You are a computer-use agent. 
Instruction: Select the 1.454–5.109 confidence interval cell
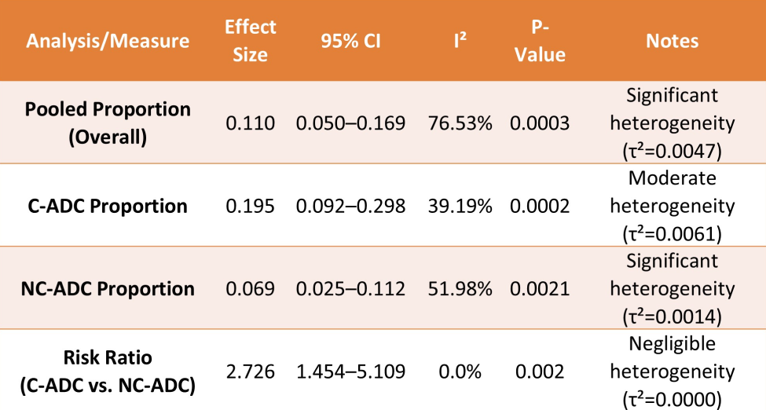tap(350, 372)
